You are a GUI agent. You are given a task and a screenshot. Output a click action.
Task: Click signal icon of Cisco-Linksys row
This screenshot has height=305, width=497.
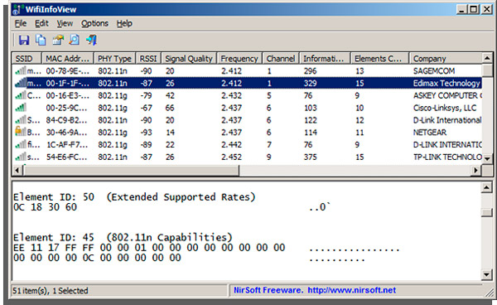(x=21, y=108)
